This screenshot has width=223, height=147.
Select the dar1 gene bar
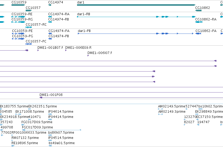tap(136, 5)
